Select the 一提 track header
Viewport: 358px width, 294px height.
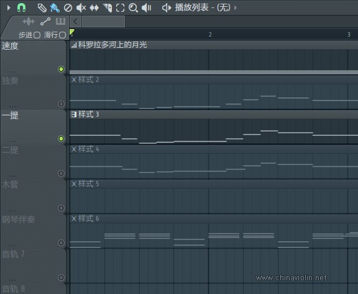point(34,127)
